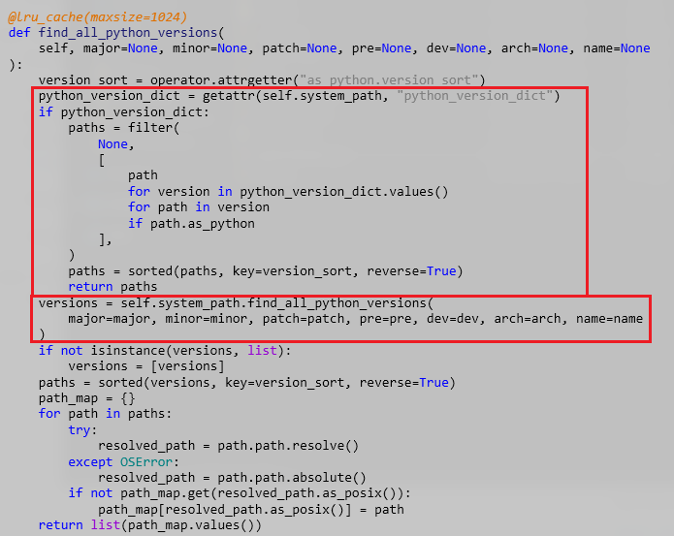Click the 'for path in paths:' line

coord(105,414)
